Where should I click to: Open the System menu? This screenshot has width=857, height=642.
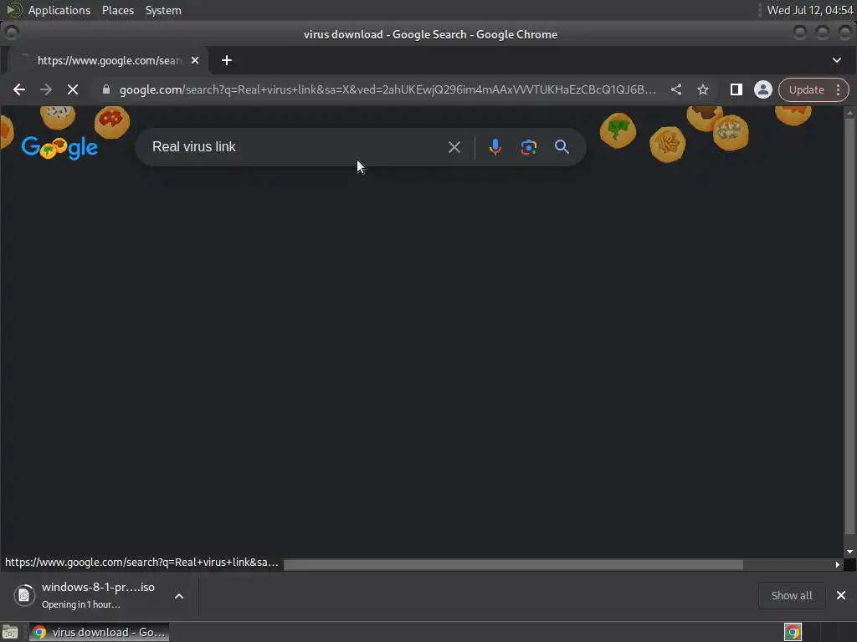point(163,10)
